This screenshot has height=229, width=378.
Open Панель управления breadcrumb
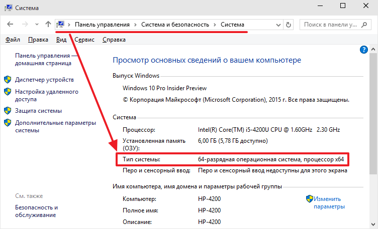[x=102, y=25]
